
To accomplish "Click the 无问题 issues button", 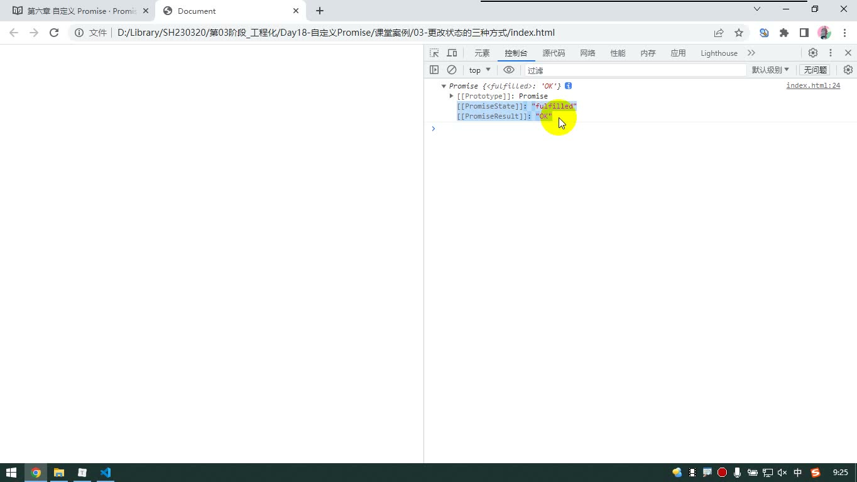I will click(x=816, y=70).
